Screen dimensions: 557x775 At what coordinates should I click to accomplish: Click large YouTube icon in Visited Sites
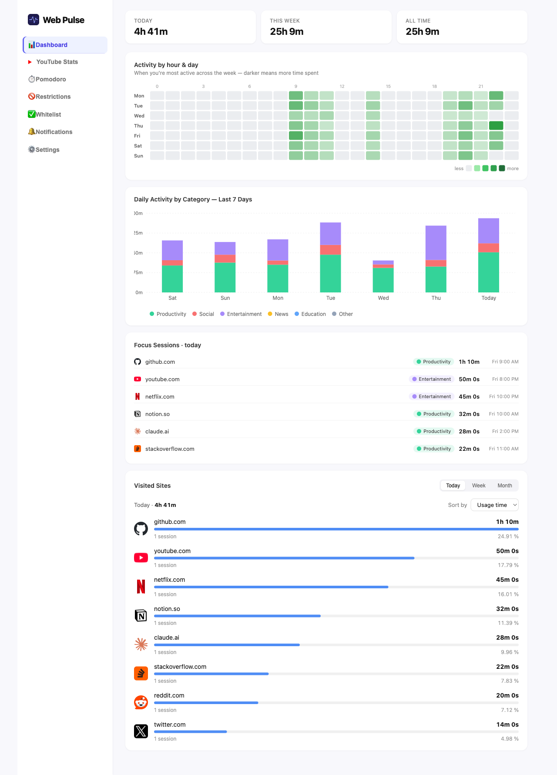point(141,558)
